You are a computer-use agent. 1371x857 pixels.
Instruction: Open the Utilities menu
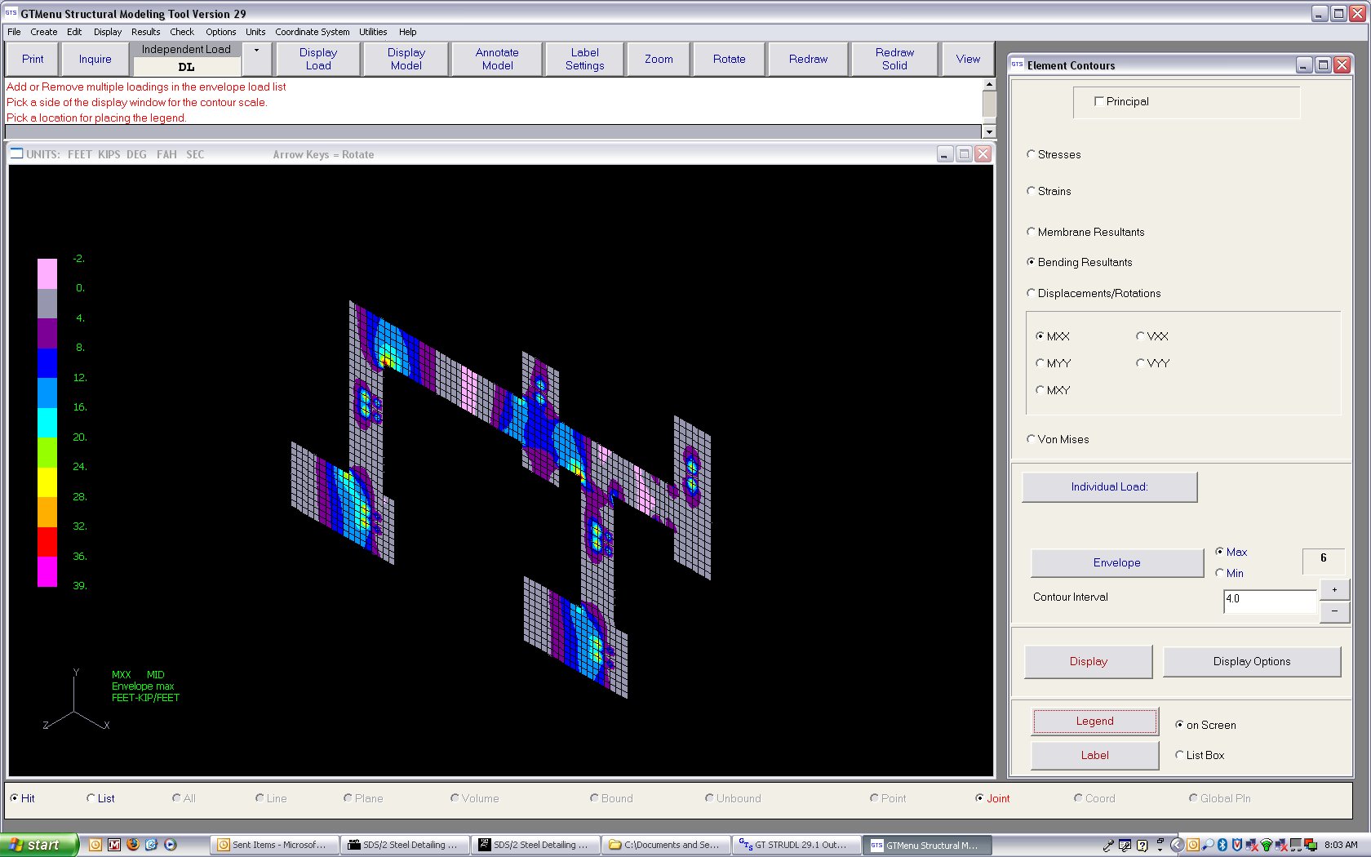tap(373, 32)
